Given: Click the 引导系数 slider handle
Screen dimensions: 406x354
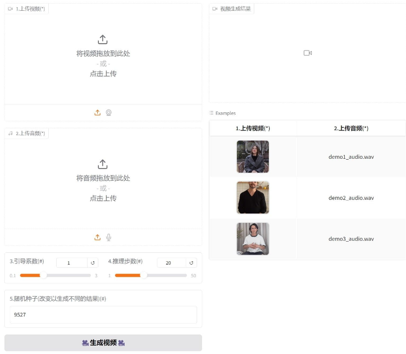Looking at the screenshot, I should pos(43,275).
